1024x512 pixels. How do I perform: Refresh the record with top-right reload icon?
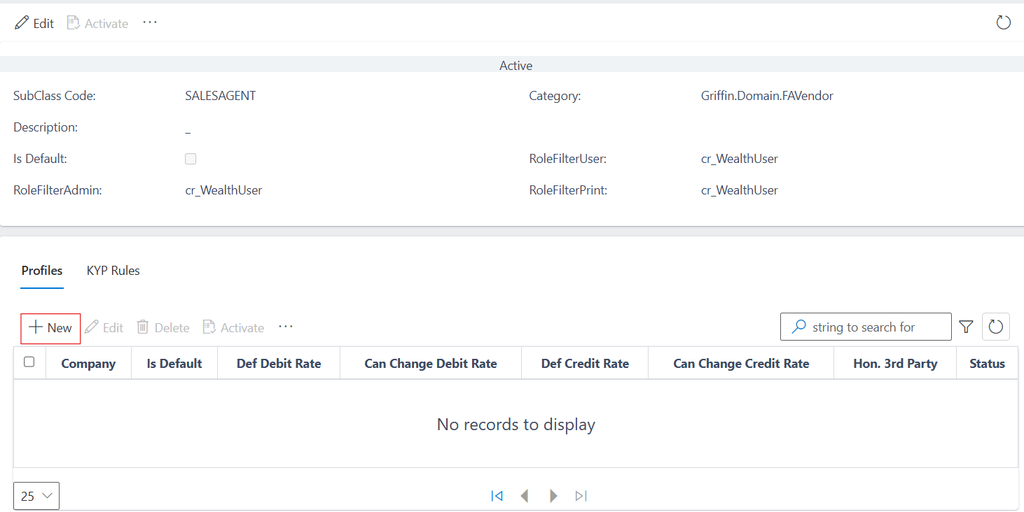tap(1004, 22)
